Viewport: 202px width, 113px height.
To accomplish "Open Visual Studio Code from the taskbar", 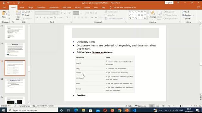I will pyautogui.click(x=134, y=110).
